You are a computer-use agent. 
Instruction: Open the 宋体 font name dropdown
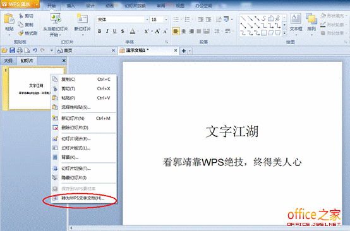[147, 20]
